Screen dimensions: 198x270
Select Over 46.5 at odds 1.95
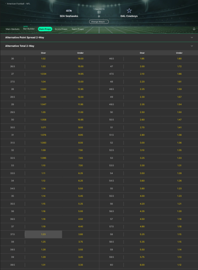142,59
